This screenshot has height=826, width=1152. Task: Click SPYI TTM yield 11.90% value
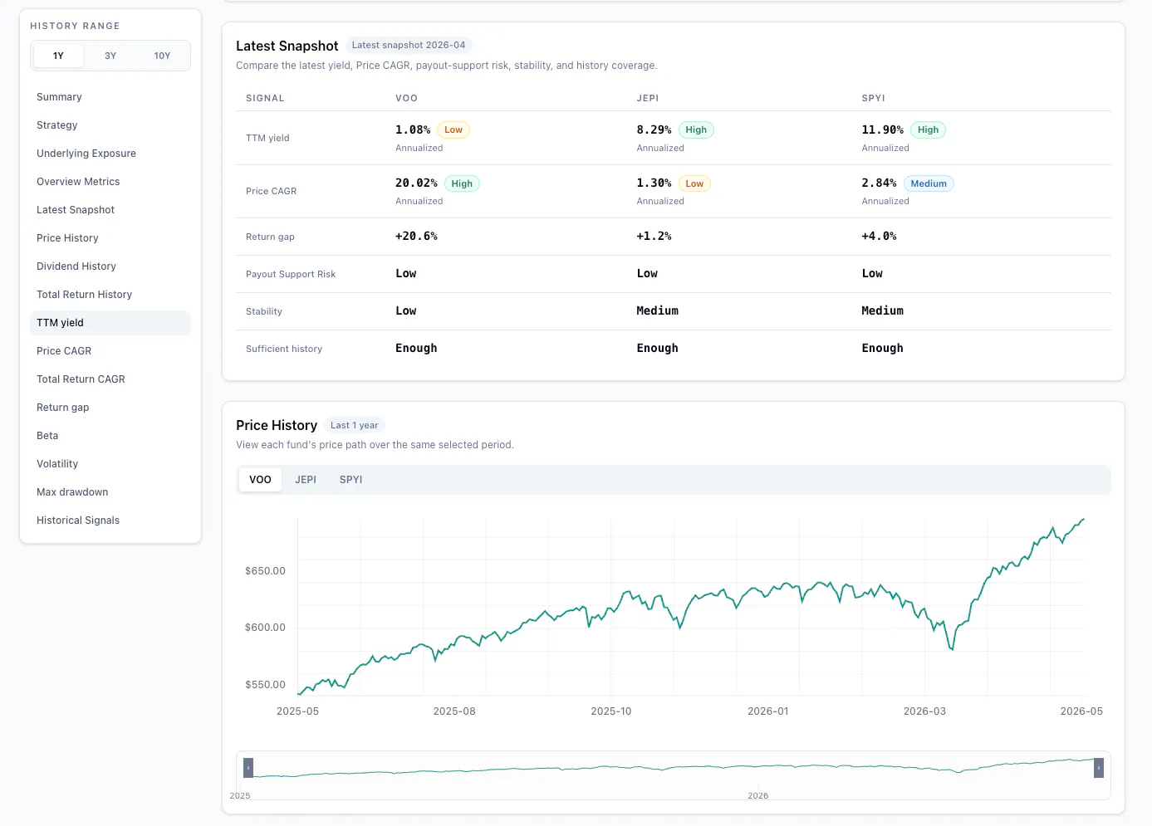(883, 130)
